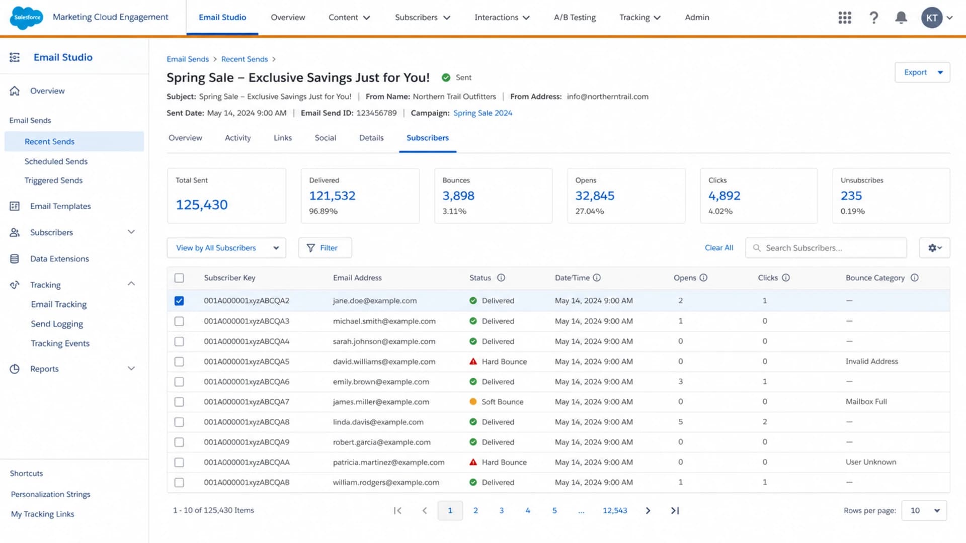
Task: Open the Rows per page dropdown
Action: coord(924,510)
